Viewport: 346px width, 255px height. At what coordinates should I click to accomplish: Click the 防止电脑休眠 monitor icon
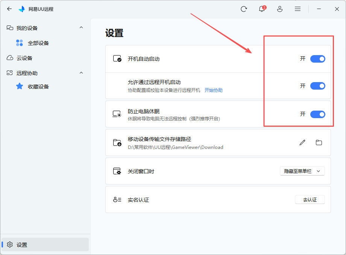(117, 114)
